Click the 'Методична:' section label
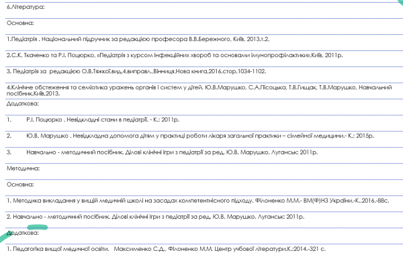Screen dimensions: 403x257 pyautogui.click(x=23, y=168)
